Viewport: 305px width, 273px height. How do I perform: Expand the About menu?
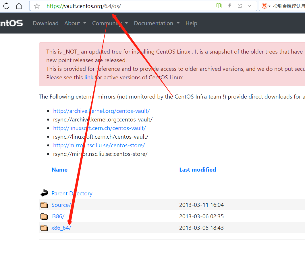tap(75, 23)
